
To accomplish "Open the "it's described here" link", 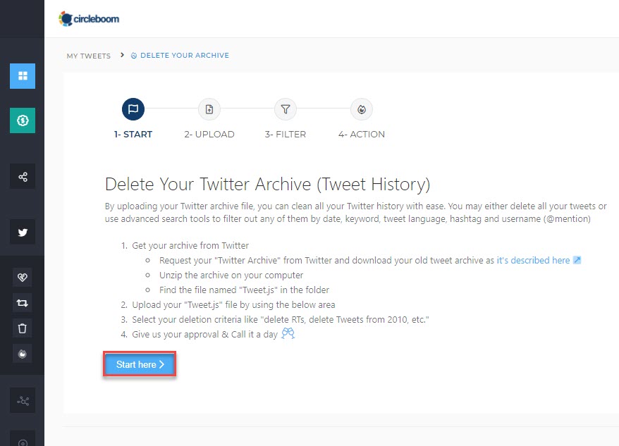I will [533, 260].
